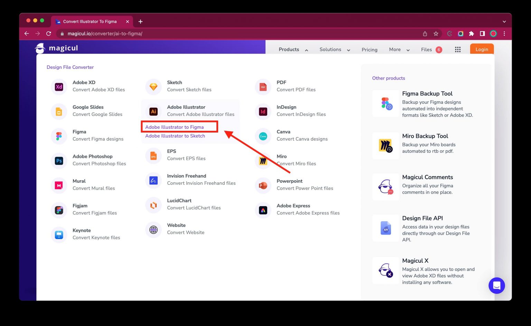This screenshot has width=531, height=326.
Task: Click the Adobe Illustrator icon
Action: (x=153, y=111)
